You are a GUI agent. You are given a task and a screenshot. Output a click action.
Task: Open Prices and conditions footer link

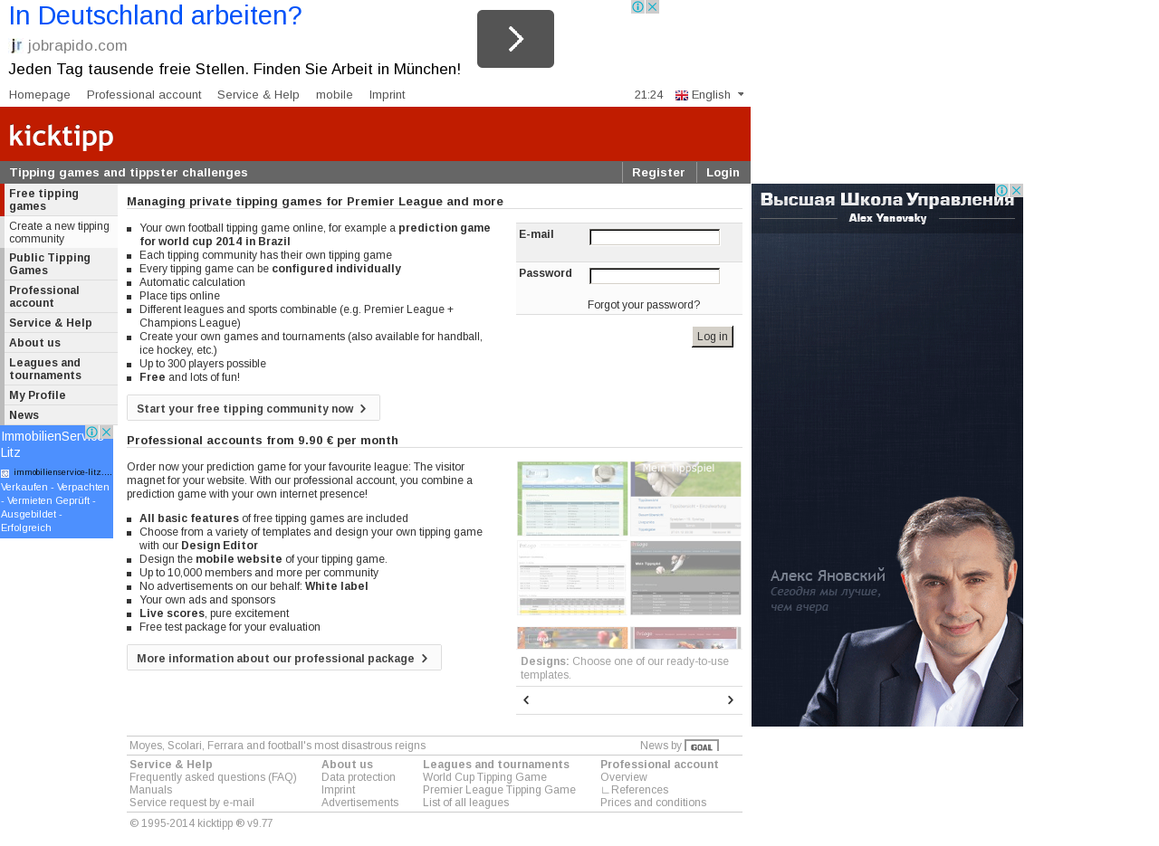(654, 803)
